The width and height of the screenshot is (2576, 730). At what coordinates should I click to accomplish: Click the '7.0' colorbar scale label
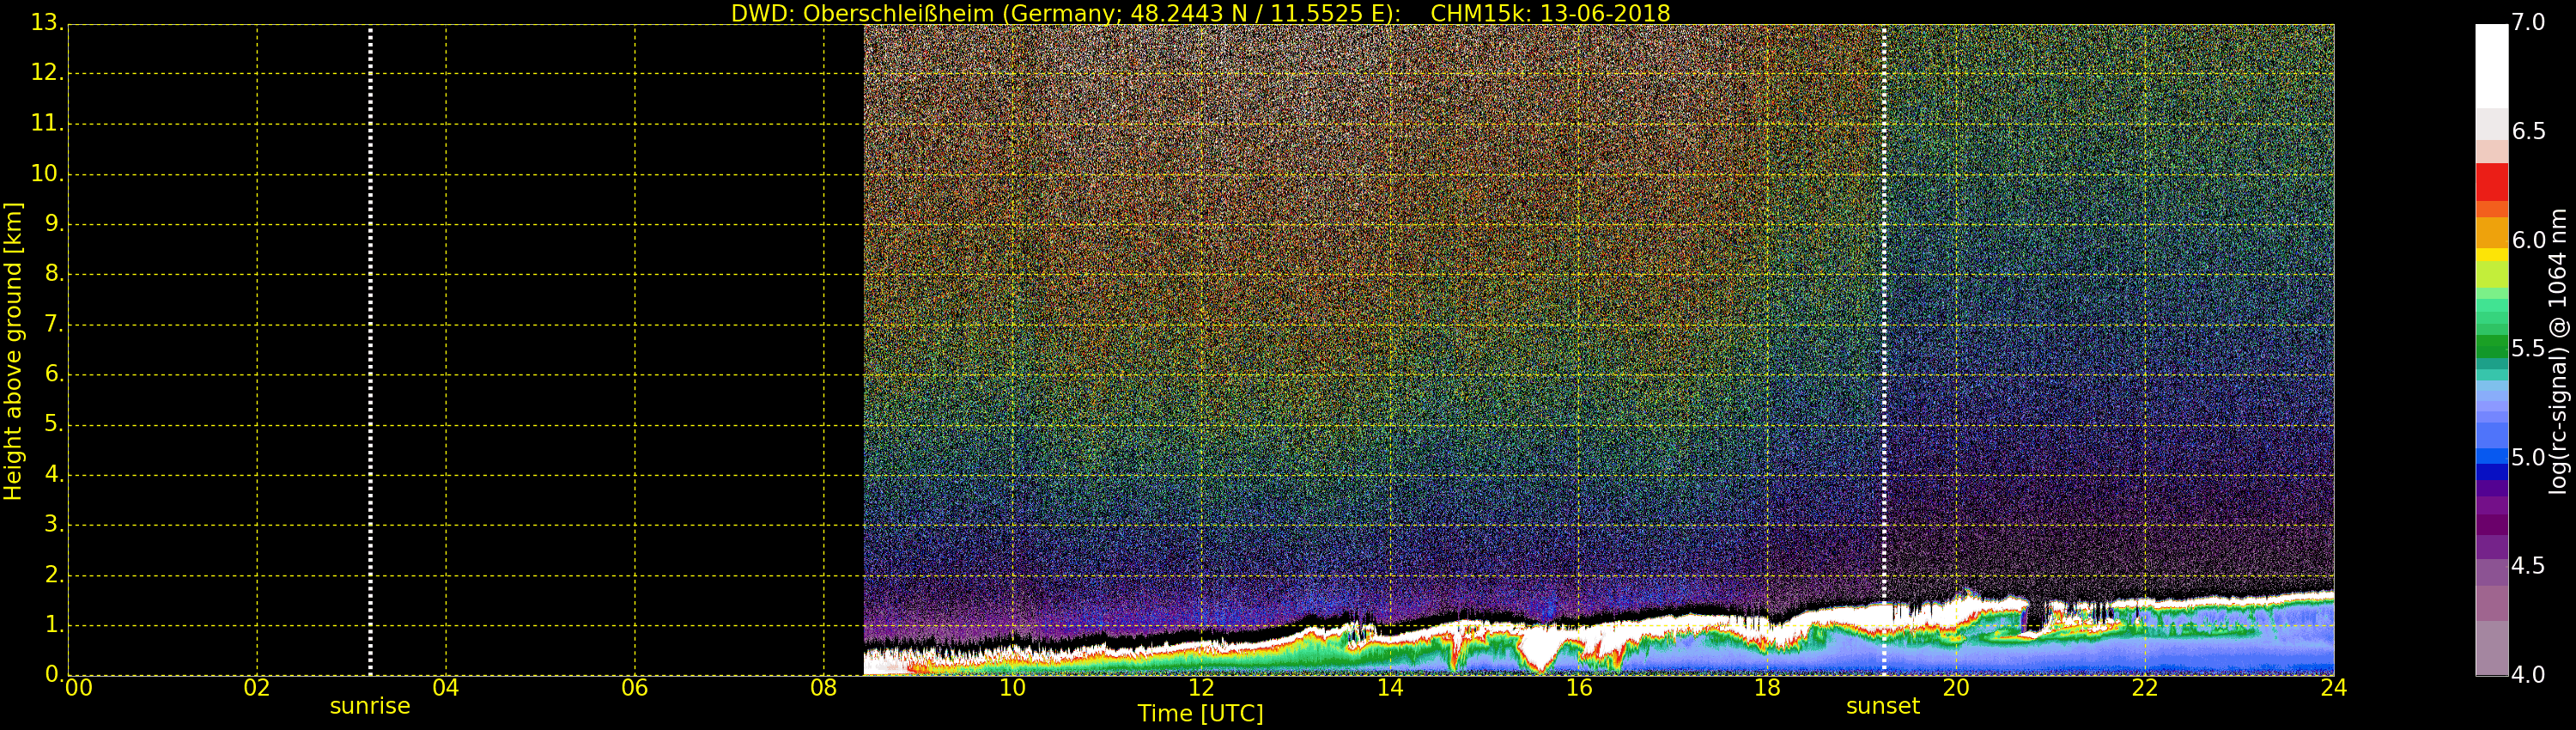pos(2528,22)
